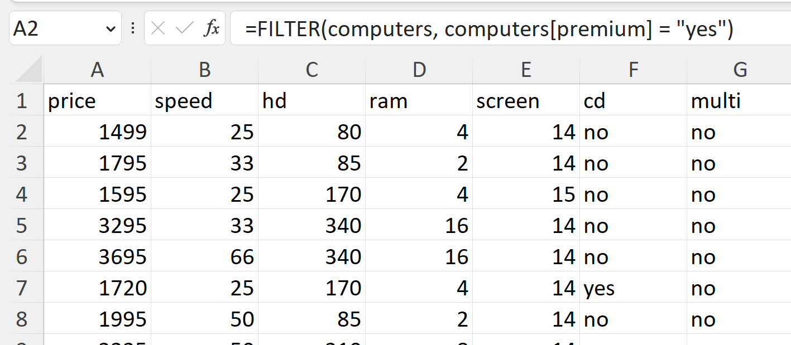The width and height of the screenshot is (791, 345).
Task: Select column header E labeled screen
Action: point(525,69)
